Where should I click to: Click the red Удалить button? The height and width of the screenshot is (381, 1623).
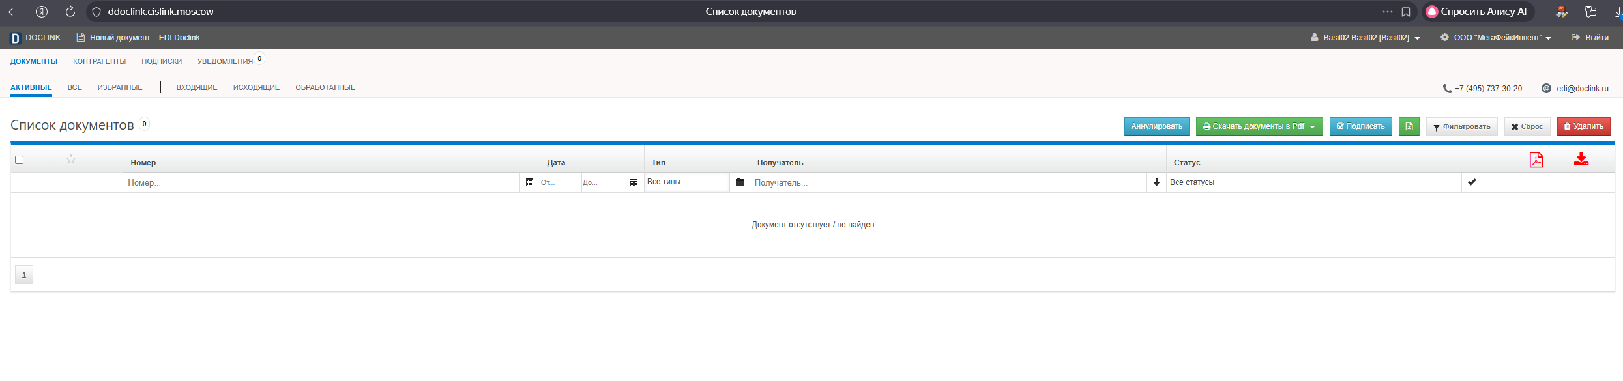(x=1583, y=126)
